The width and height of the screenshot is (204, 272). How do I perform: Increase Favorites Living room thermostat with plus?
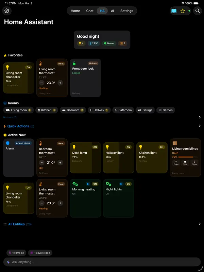point(60,83)
